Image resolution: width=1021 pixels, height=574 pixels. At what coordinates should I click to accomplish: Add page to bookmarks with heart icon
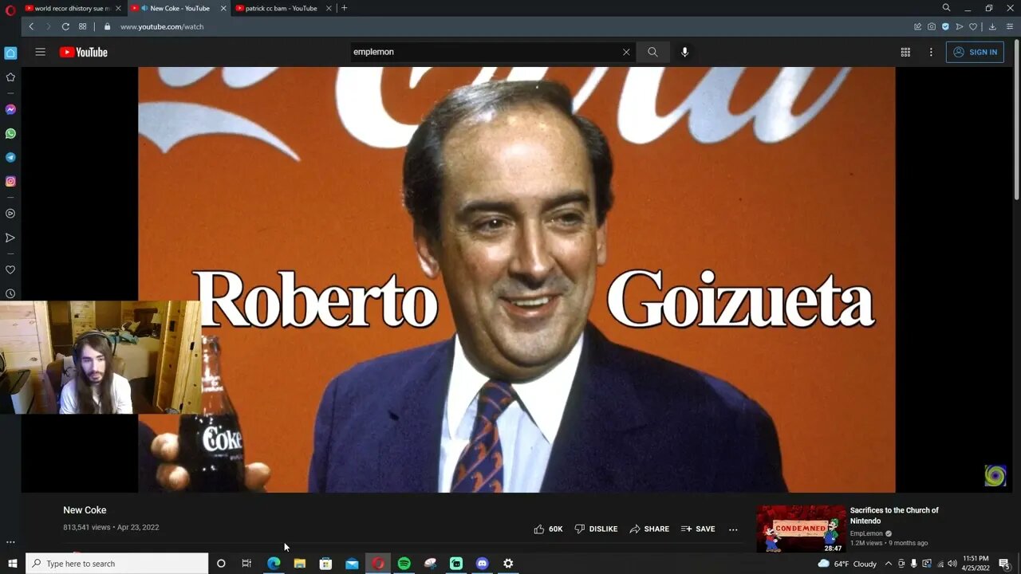tap(973, 26)
